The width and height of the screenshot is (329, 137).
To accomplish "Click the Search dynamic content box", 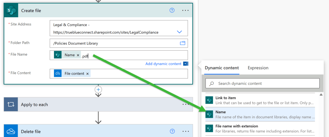I will tap(262, 83).
